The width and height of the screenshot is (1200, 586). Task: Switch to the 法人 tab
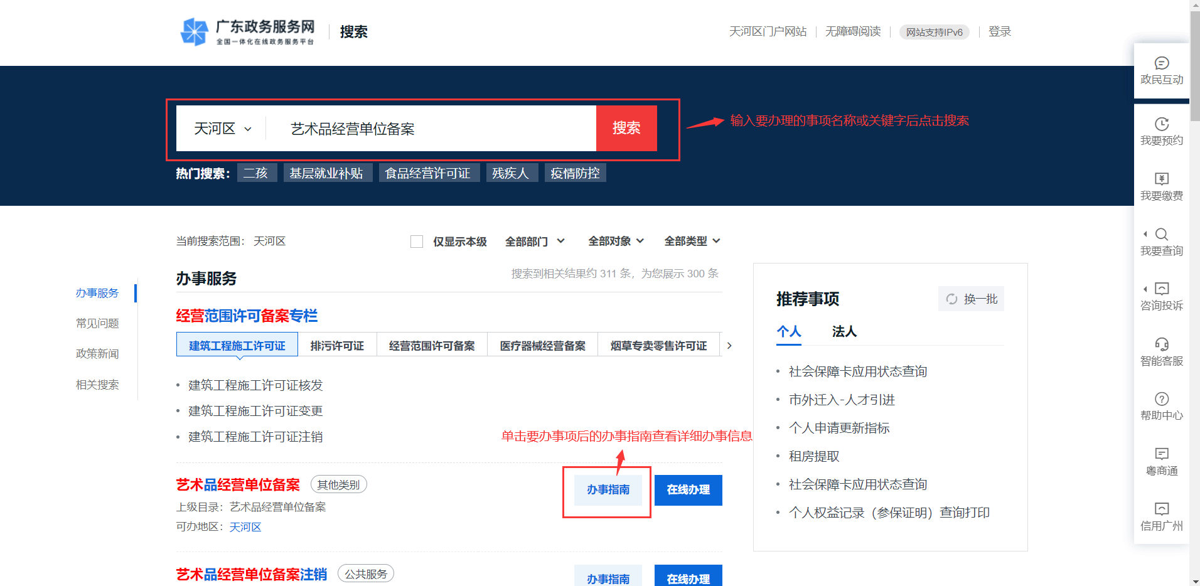[844, 331]
